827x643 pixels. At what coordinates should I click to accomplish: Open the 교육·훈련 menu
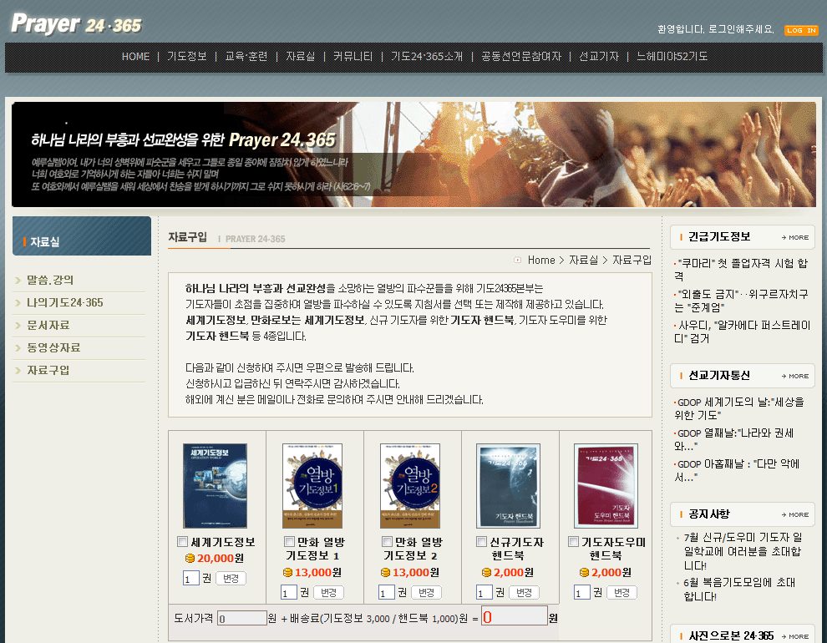point(246,57)
